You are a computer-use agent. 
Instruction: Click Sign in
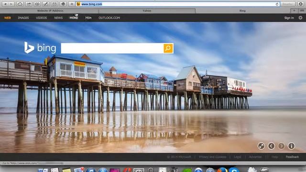click(289, 18)
